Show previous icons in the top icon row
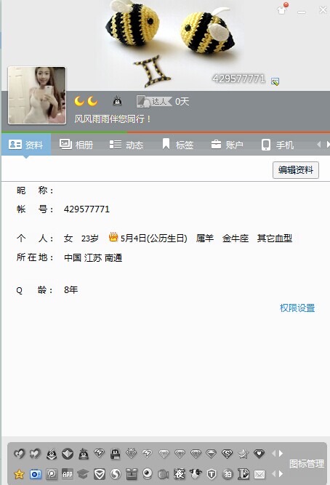The image size is (330, 485). pyautogui.click(x=273, y=454)
